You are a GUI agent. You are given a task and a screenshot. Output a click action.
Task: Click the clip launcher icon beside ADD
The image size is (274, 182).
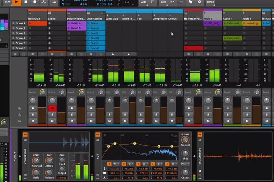tap(153, 2)
